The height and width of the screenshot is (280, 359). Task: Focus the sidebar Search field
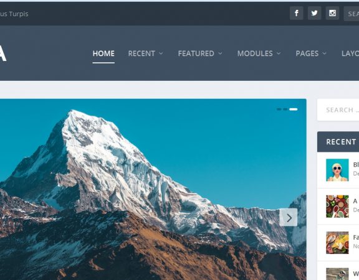tap(338, 110)
